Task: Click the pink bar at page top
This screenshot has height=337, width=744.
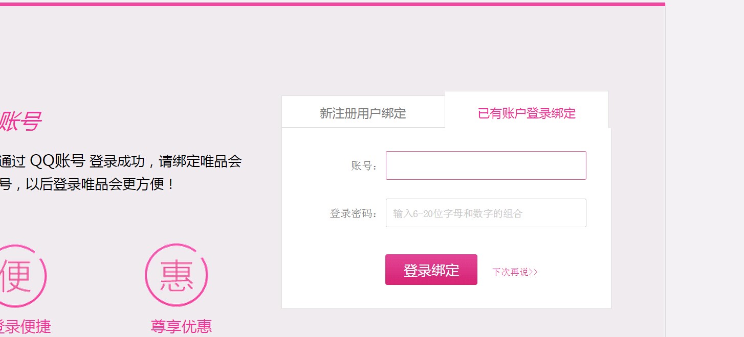Action: coord(333,4)
